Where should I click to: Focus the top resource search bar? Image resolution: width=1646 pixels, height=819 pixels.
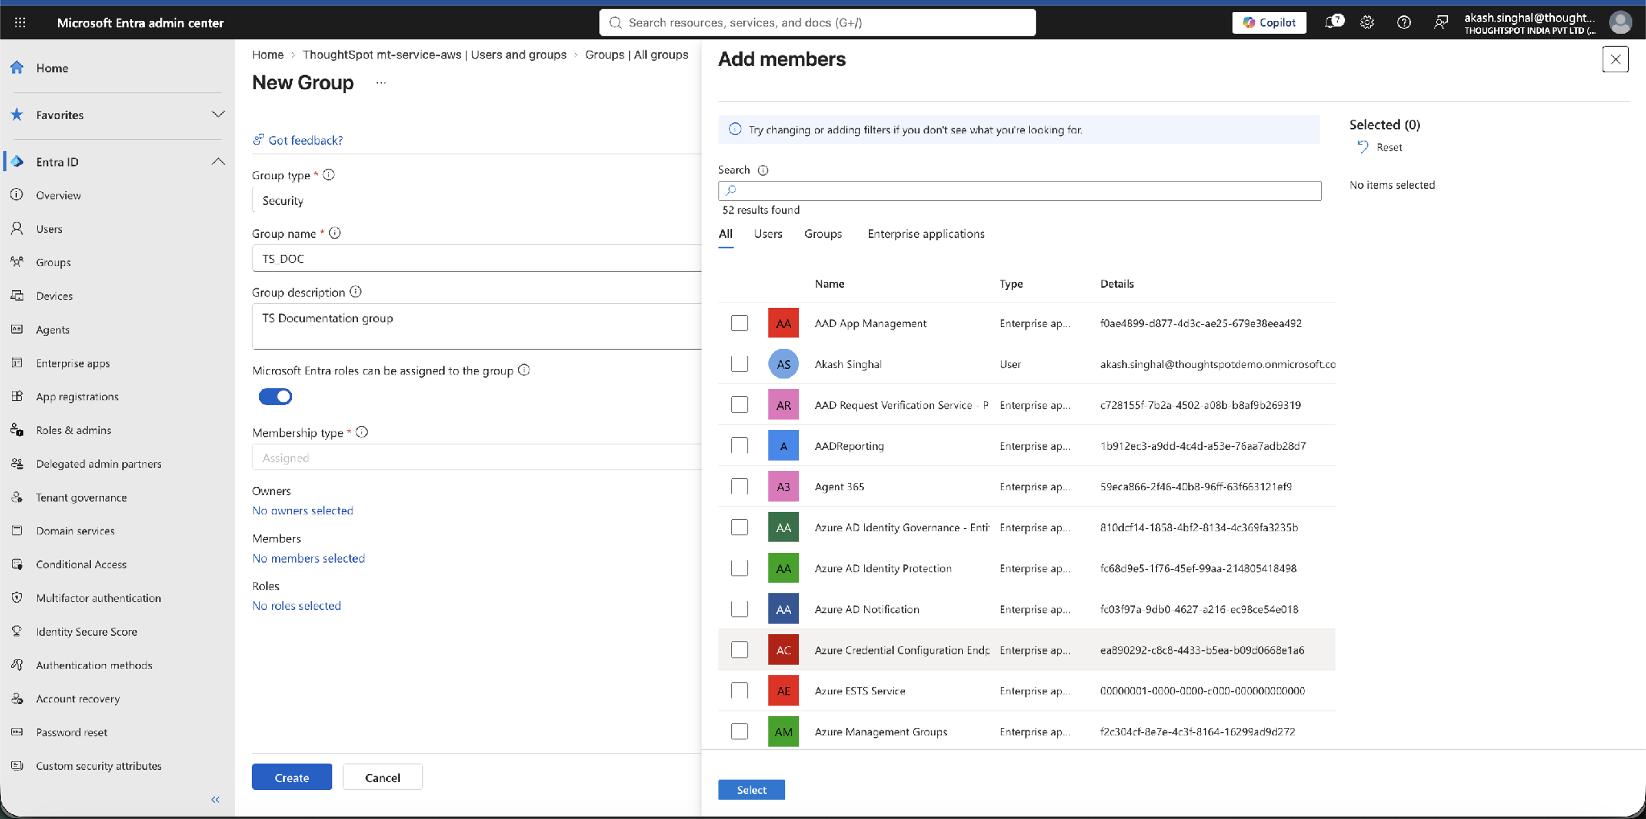point(817,23)
